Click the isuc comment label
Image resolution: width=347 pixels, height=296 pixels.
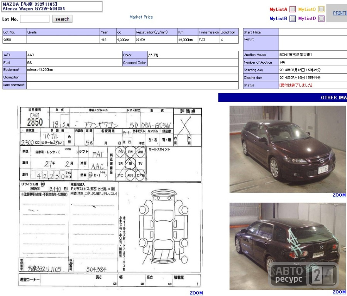pos(14,85)
